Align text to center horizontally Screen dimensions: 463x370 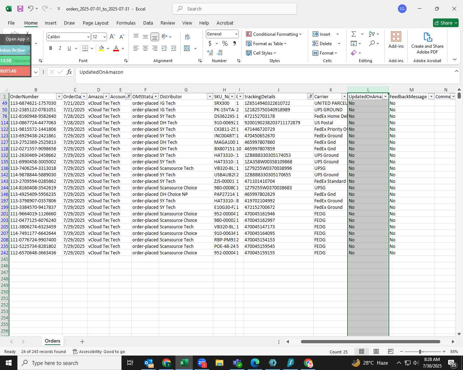coord(145,48)
